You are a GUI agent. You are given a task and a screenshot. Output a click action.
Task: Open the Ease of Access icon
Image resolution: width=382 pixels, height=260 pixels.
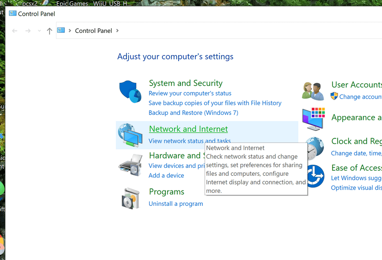[314, 176]
